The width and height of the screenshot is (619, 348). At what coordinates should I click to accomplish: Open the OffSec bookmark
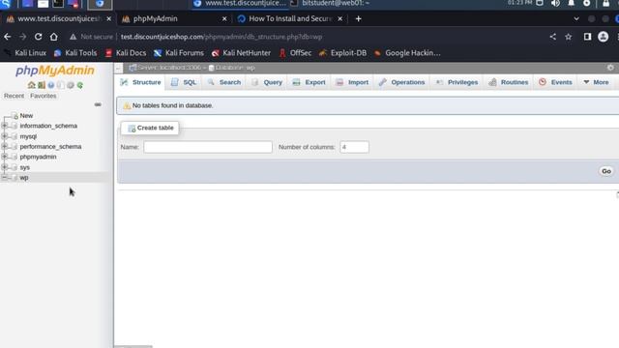(295, 53)
